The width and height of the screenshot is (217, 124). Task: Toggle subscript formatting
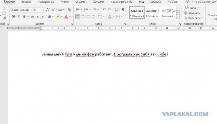(38, 17)
